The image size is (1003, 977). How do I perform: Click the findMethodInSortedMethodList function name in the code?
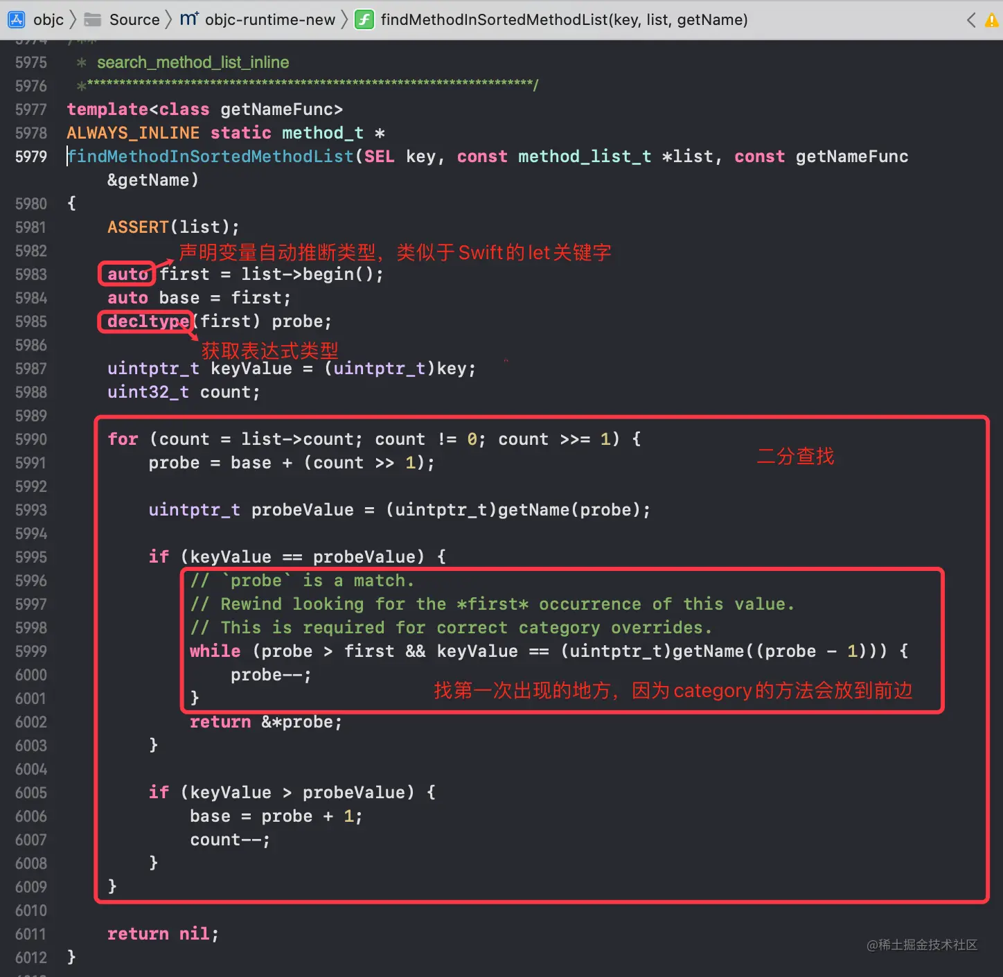coord(211,157)
